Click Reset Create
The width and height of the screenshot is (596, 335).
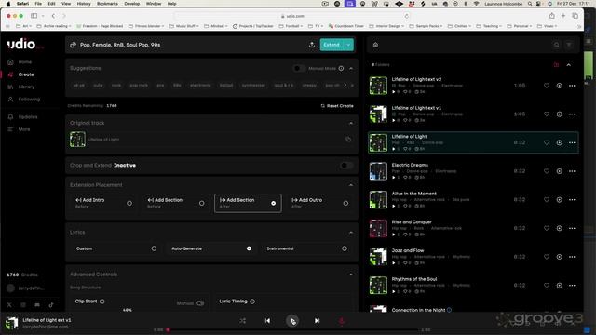pyautogui.click(x=337, y=106)
